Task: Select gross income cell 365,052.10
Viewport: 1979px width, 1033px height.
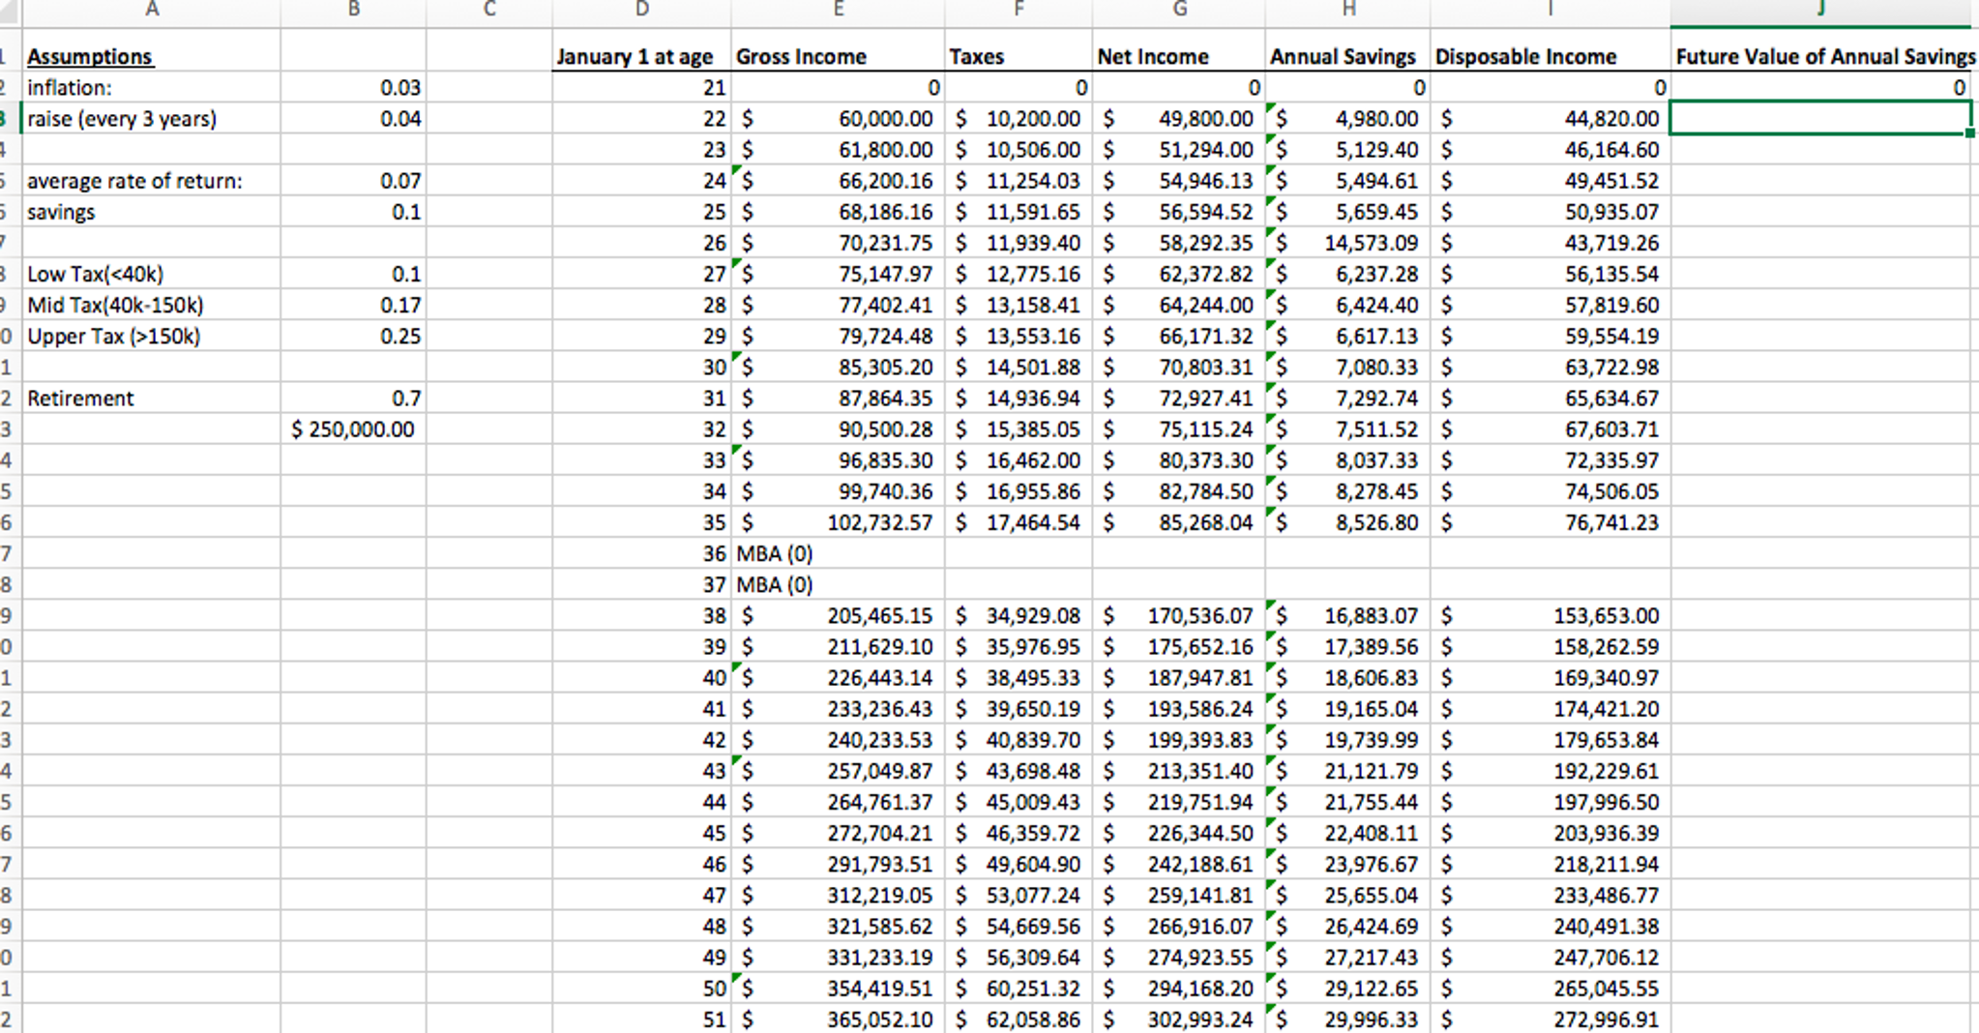Action: 838,1018
